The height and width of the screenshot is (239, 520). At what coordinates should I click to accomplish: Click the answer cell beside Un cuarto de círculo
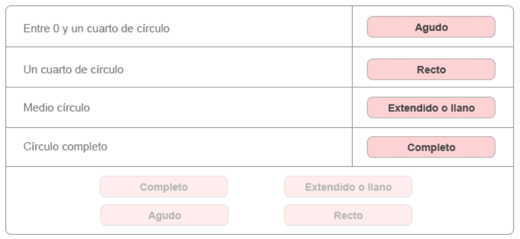[433, 68]
